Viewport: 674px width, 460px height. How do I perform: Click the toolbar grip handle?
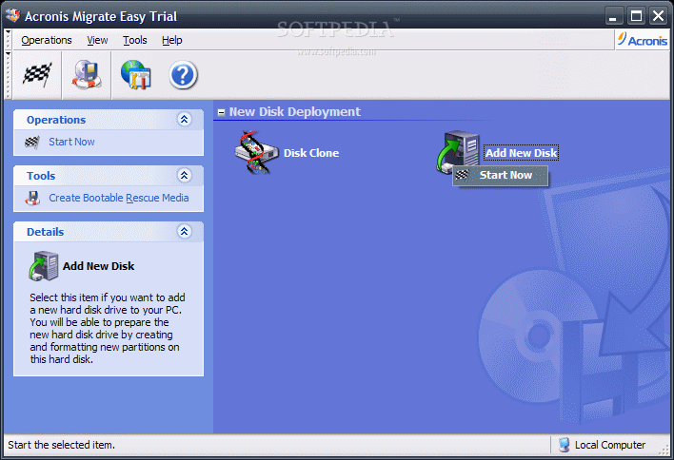pyautogui.click(x=8, y=75)
